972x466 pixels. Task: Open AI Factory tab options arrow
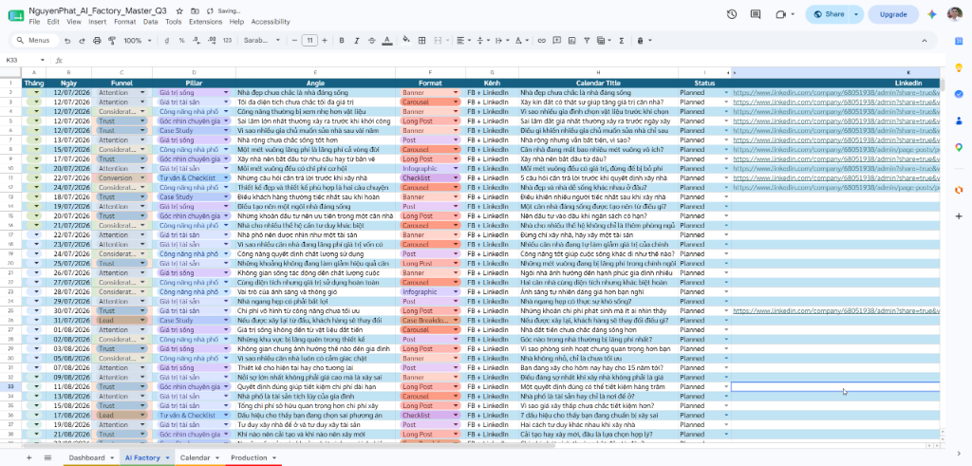click(x=167, y=458)
